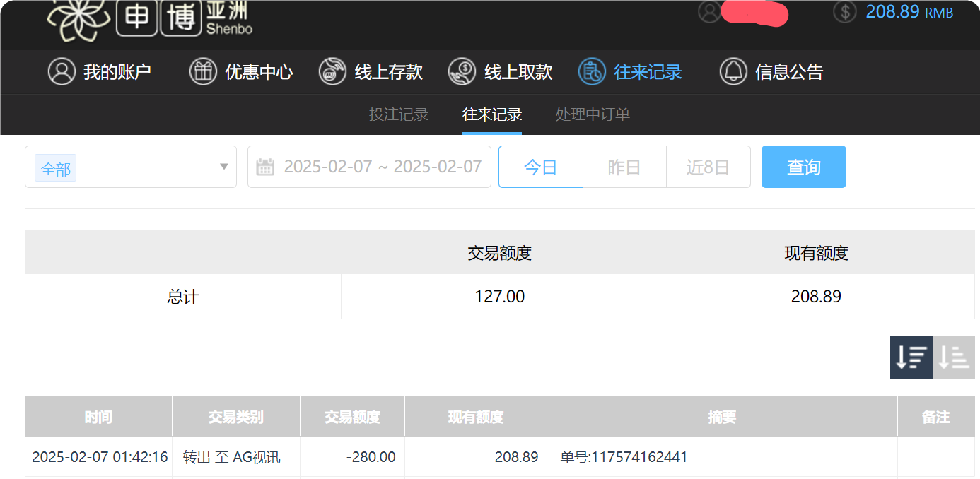980x479 pixels.
Task: Select the 优惠中心 gift icon
Action: (x=203, y=71)
